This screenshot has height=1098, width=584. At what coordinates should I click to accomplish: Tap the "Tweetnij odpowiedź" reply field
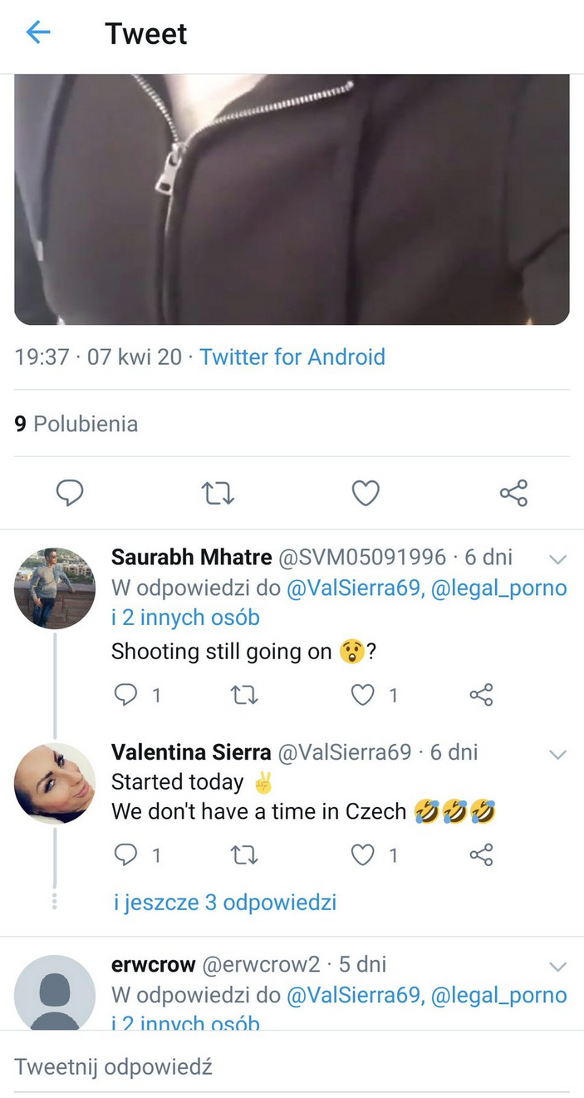click(x=114, y=1067)
